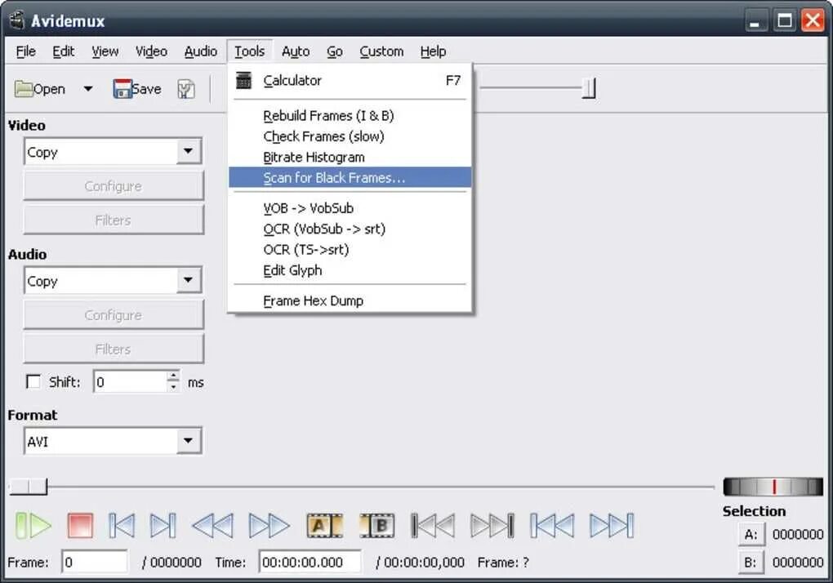Decrease the Shift value with down arrow
833x583 pixels.
[173, 387]
